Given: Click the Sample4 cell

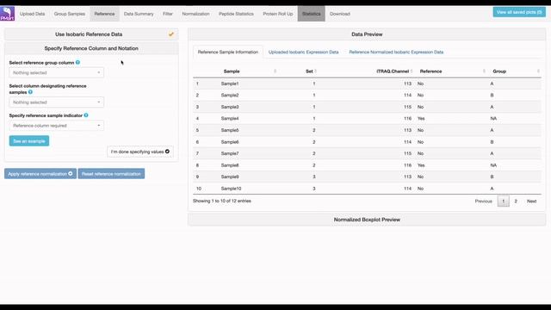Looking at the screenshot, I should (x=230, y=119).
